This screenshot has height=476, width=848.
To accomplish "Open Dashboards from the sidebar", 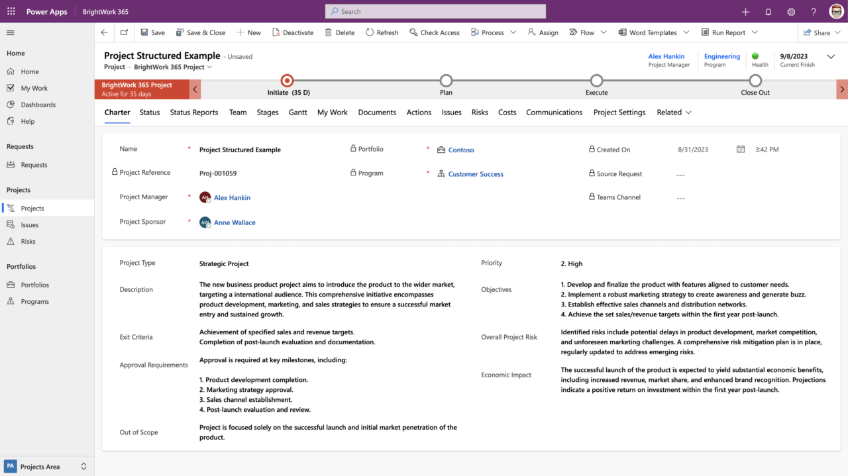I will [x=38, y=104].
